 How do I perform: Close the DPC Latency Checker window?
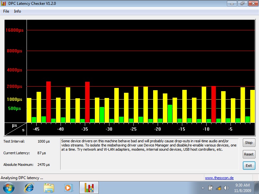click(x=253, y=3)
